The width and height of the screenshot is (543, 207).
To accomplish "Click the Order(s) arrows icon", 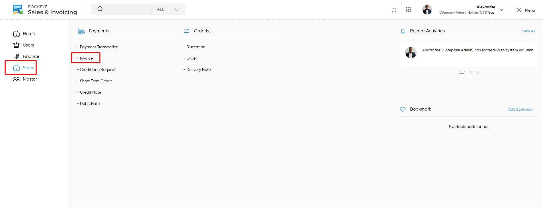I will pyautogui.click(x=186, y=31).
